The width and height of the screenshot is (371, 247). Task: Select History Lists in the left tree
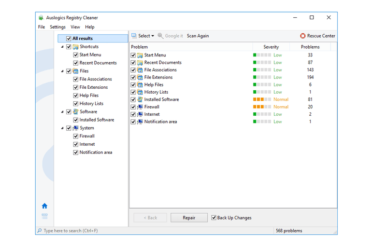point(91,104)
